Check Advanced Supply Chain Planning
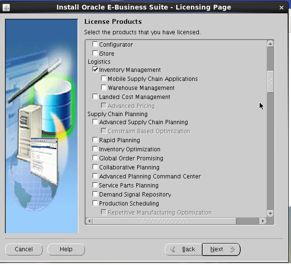Image resolution: width=291 pixels, height=265 pixels. 95,122
